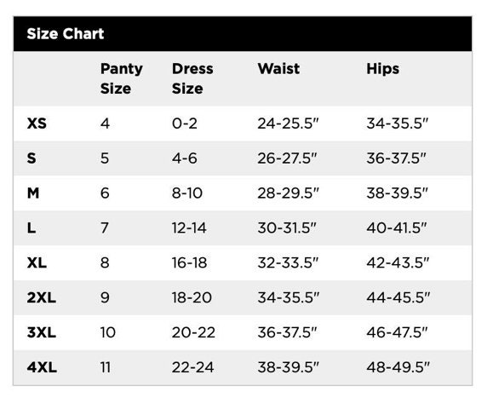This screenshot has width=493, height=409.
Task: Click the 4XL row label
Action: (42, 367)
